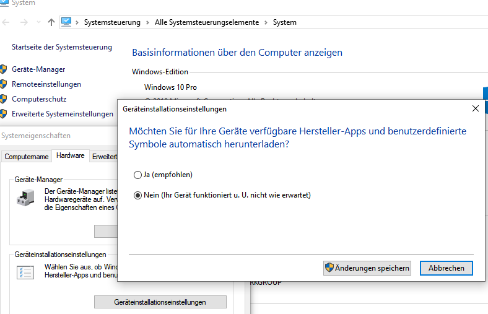Click the computer icon in address bar
This screenshot has height=314, width=488.
coord(66,22)
